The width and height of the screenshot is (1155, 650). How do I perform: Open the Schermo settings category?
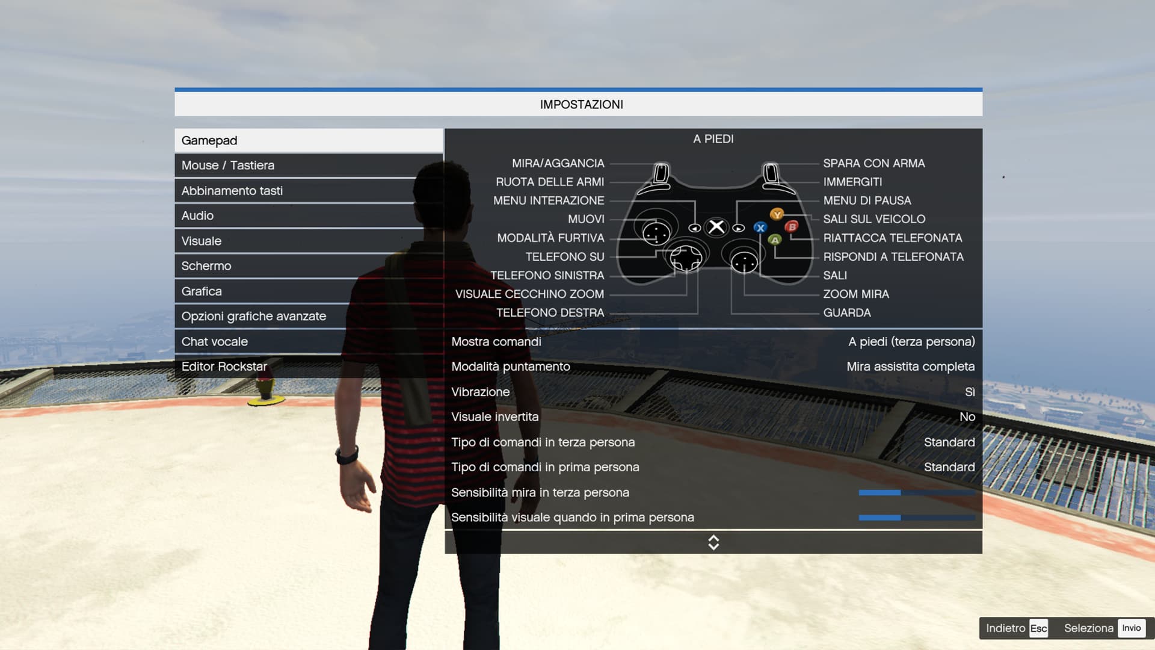(309, 266)
